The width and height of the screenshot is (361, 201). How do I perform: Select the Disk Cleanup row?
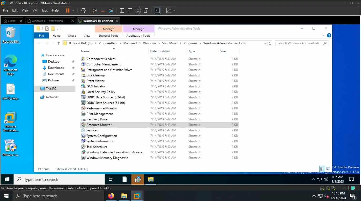[160, 75]
